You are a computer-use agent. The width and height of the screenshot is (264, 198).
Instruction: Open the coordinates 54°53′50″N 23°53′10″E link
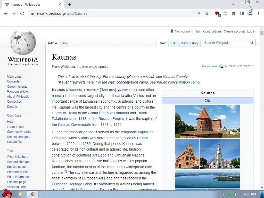click(x=239, y=66)
